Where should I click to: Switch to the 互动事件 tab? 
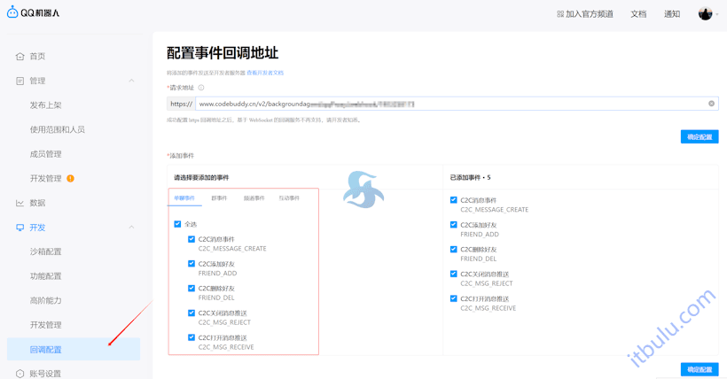[x=289, y=197]
